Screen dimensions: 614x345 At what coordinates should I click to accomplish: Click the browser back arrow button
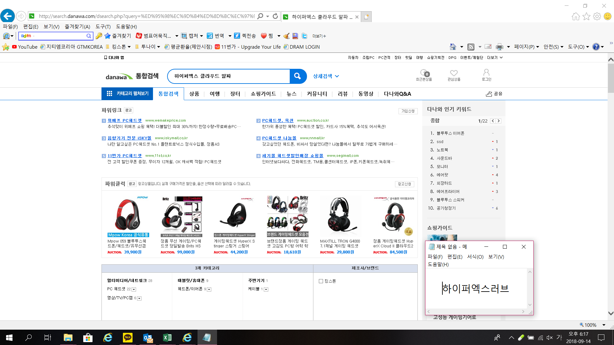8,16
